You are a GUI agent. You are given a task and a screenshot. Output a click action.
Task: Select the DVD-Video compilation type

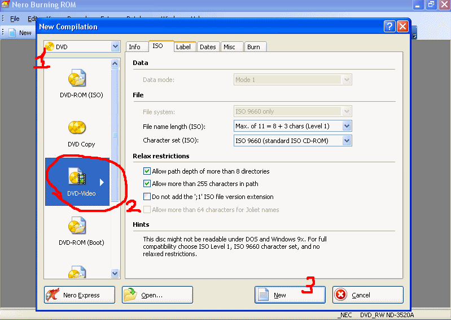[x=77, y=181]
